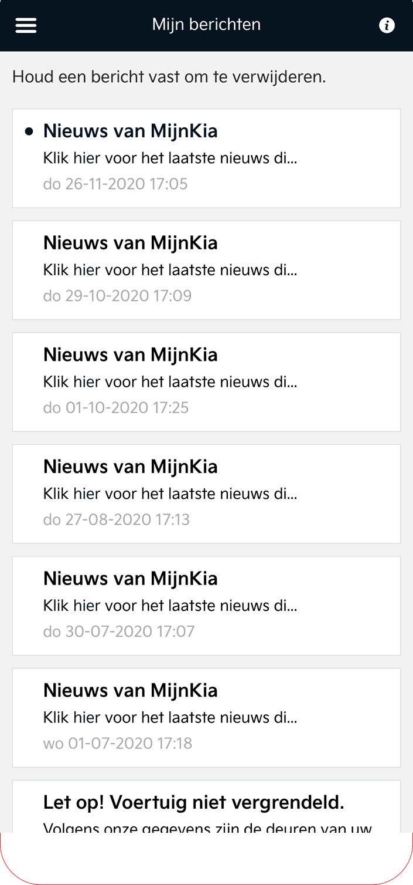Open message dated wo 01-07-2020 17:18
This screenshot has height=885, width=413.
[206, 718]
